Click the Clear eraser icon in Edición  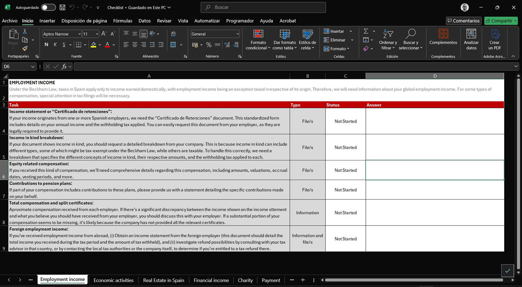click(366, 48)
